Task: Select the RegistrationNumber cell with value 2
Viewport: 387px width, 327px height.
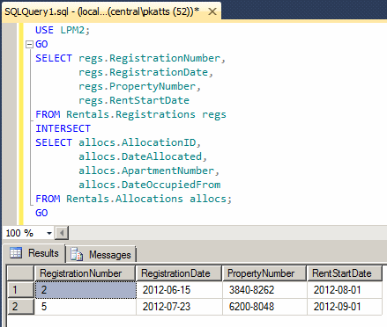Action: coord(86,290)
